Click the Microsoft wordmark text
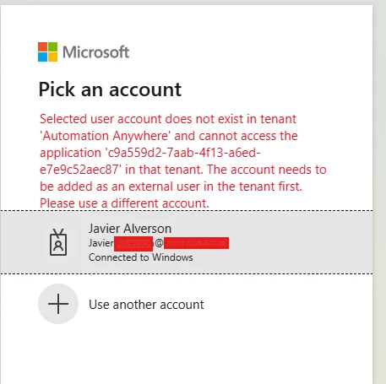Viewport: 386px width, 384px height. (x=95, y=52)
